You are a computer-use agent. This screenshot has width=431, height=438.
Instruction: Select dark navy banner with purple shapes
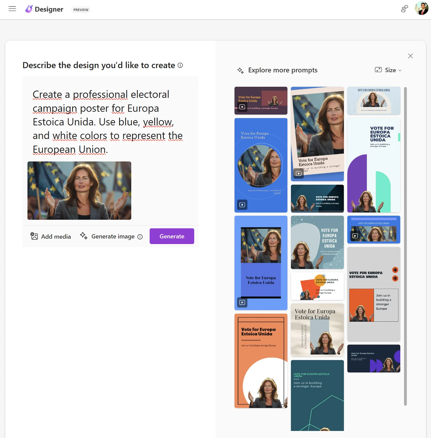374,359
